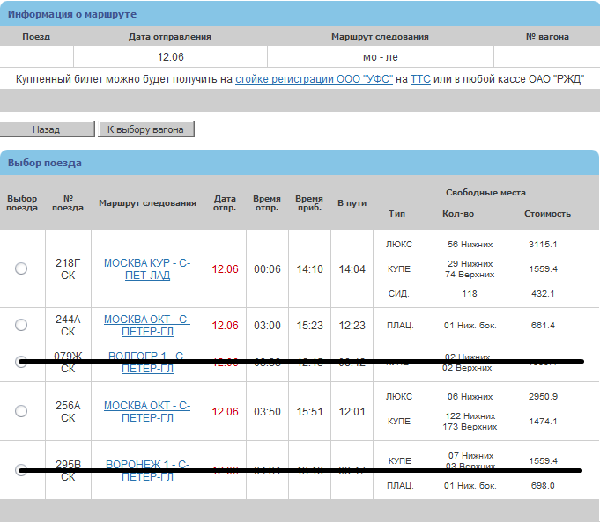Choose train 244А with its radio button
The width and height of the screenshot is (600, 522).
(x=21, y=325)
